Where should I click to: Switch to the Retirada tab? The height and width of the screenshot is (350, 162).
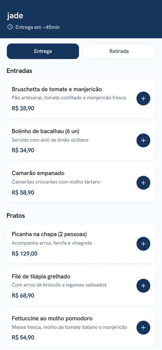pyautogui.click(x=119, y=51)
